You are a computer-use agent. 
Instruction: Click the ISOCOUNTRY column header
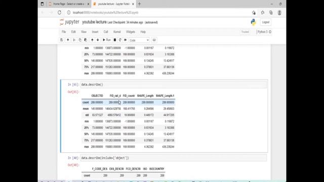(x=156, y=169)
